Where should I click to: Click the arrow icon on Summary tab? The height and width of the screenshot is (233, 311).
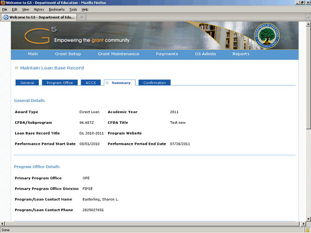point(107,83)
